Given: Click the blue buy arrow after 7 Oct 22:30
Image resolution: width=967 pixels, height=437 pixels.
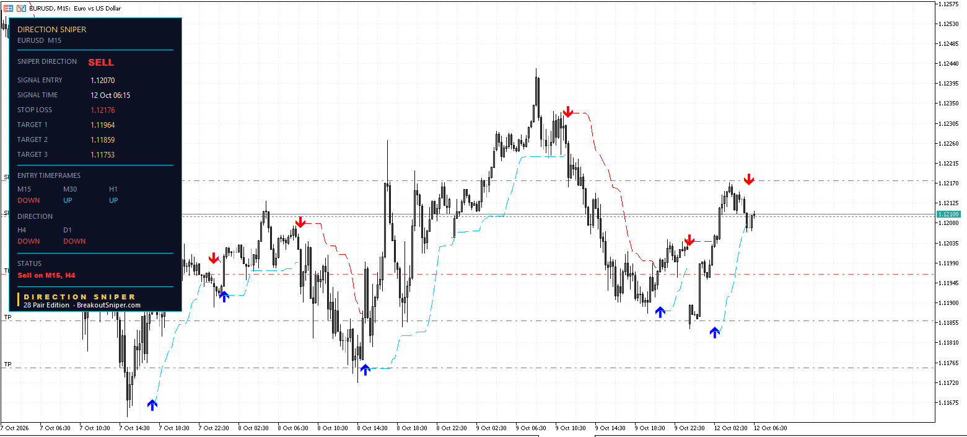Looking at the screenshot, I should point(224,296).
